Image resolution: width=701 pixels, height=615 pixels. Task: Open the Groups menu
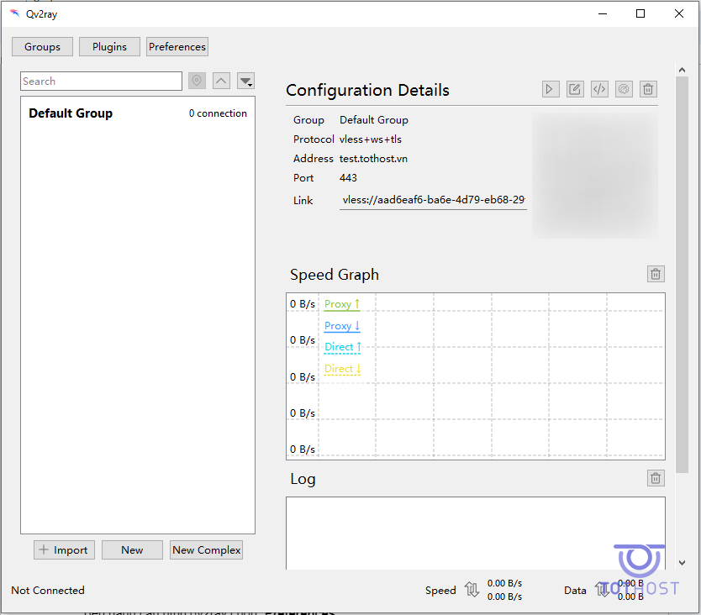[x=42, y=47]
